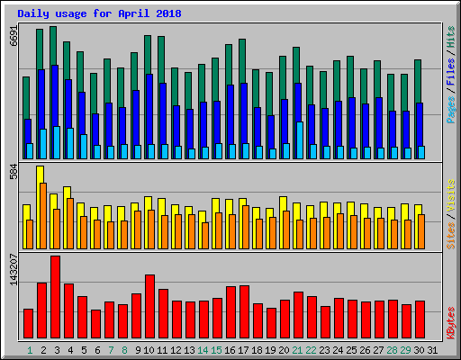This screenshot has width=461, height=360.
Task: Click day 14 on the x-axis
Action: pos(203,350)
